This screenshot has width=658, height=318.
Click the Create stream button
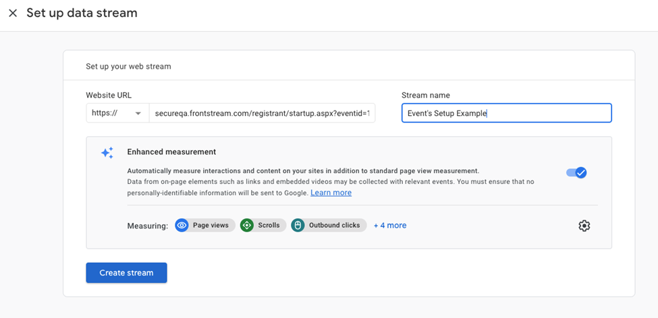tap(126, 273)
